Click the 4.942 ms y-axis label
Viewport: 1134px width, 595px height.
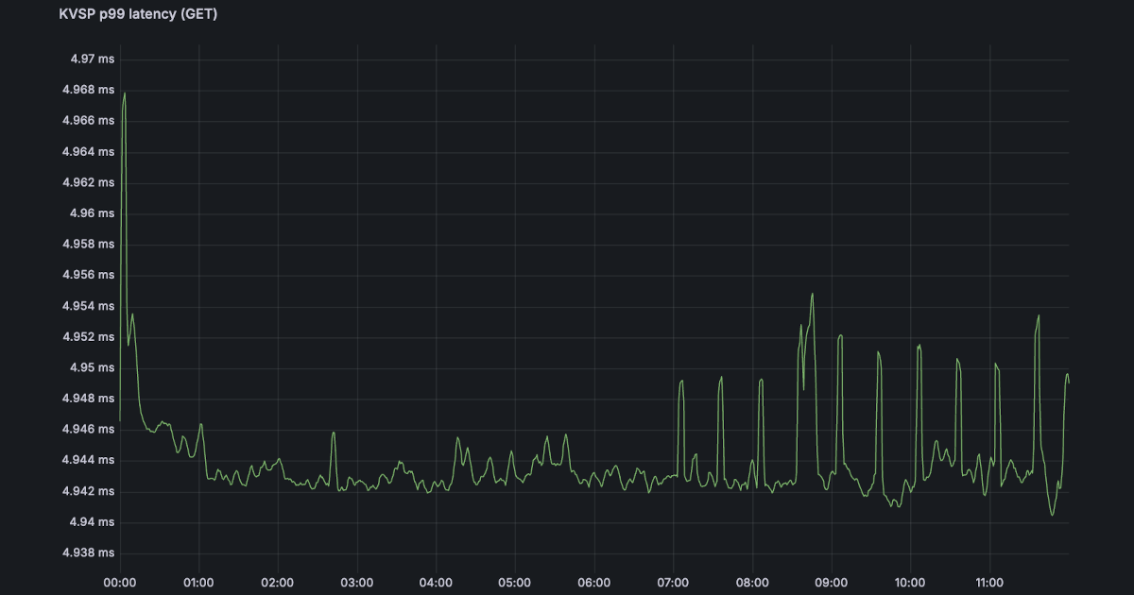[89, 491]
